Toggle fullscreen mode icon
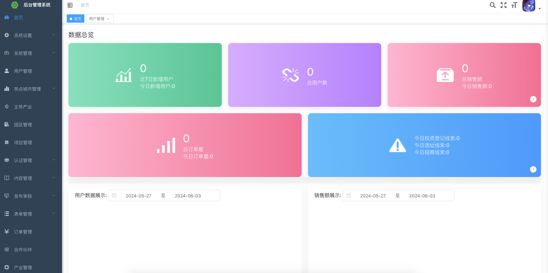The image size is (548, 273). click(504, 5)
